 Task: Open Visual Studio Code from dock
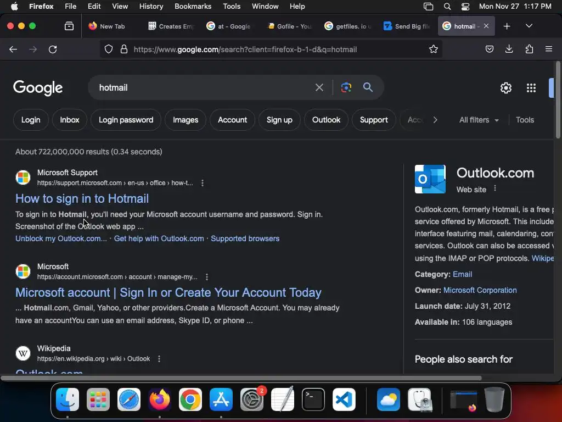pos(344,399)
